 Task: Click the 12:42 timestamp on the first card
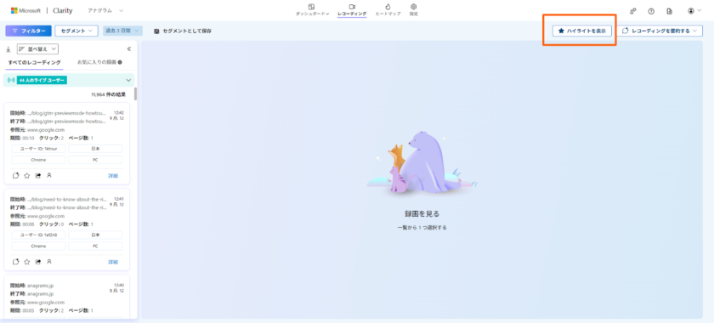pos(119,112)
